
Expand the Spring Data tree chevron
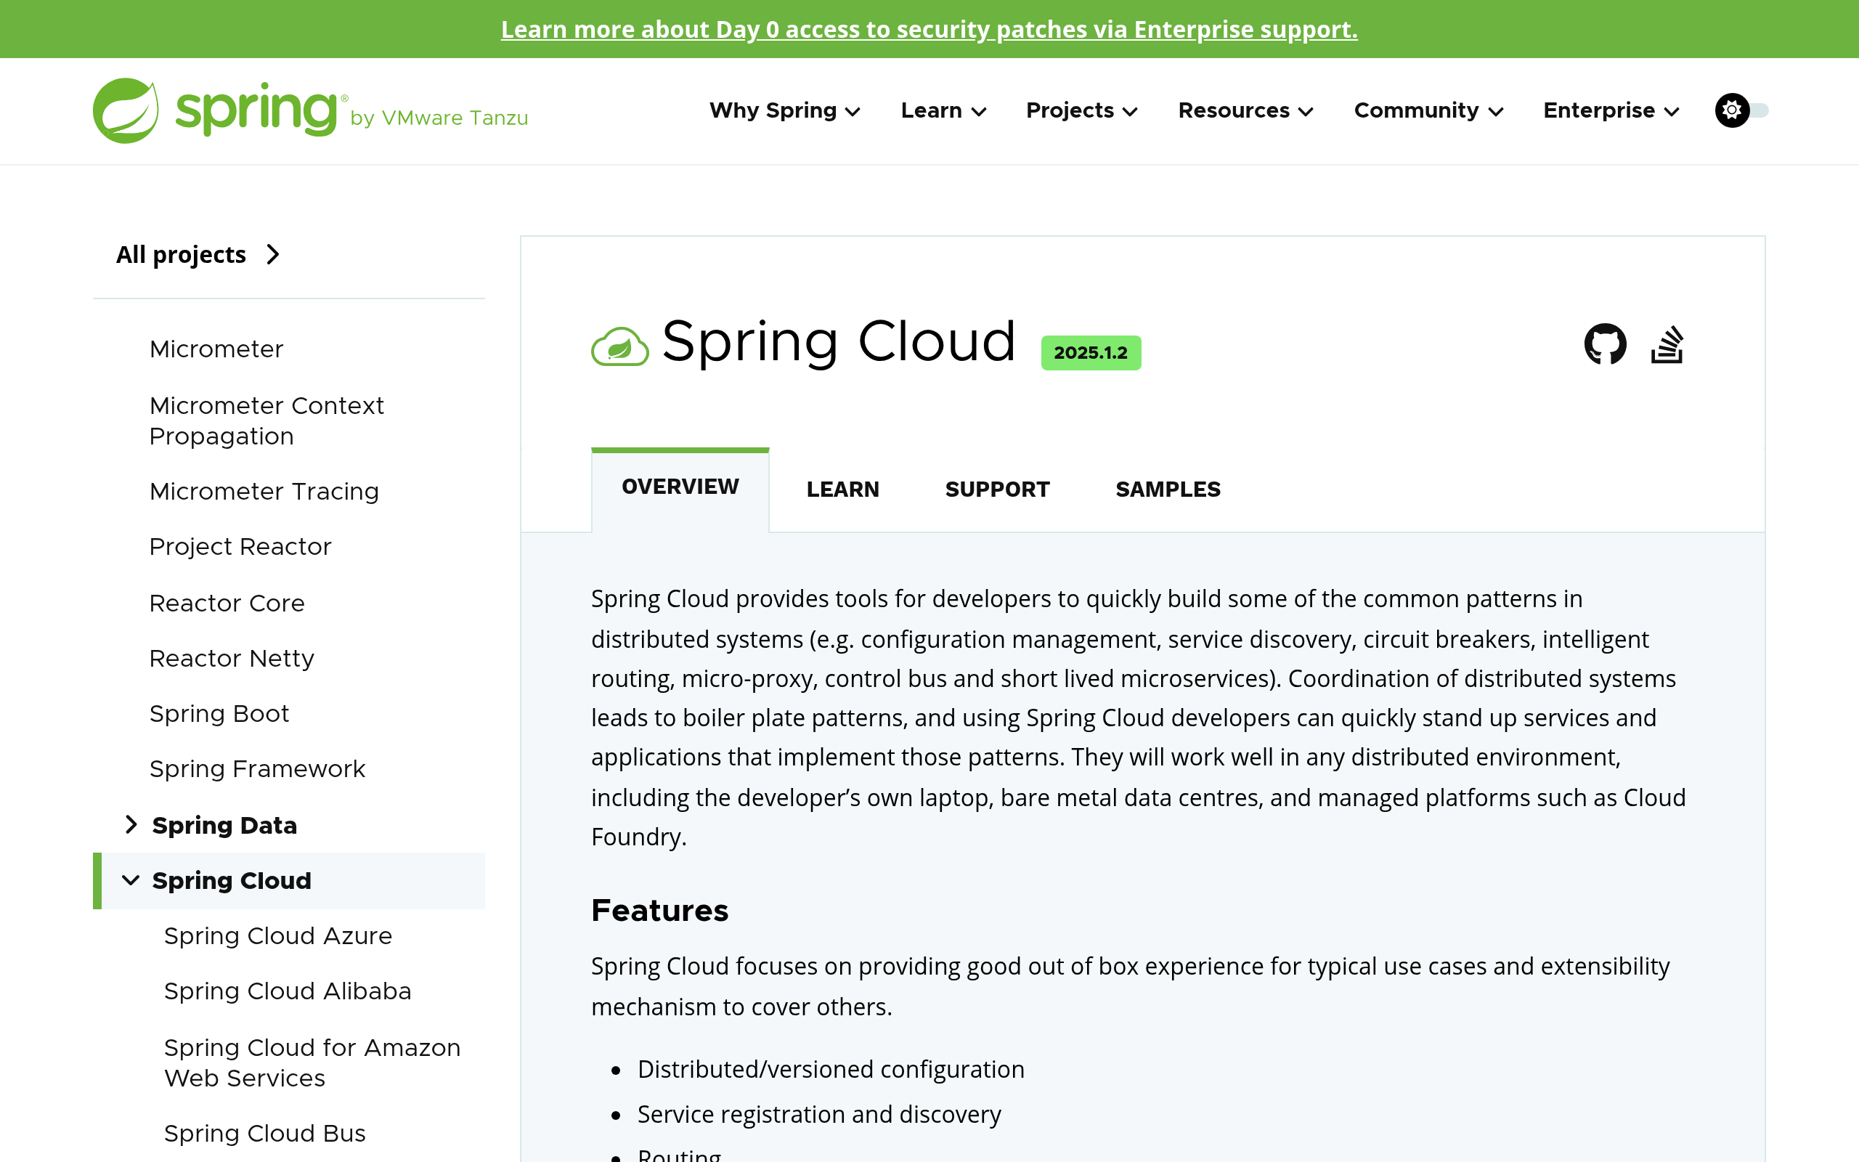pos(131,824)
